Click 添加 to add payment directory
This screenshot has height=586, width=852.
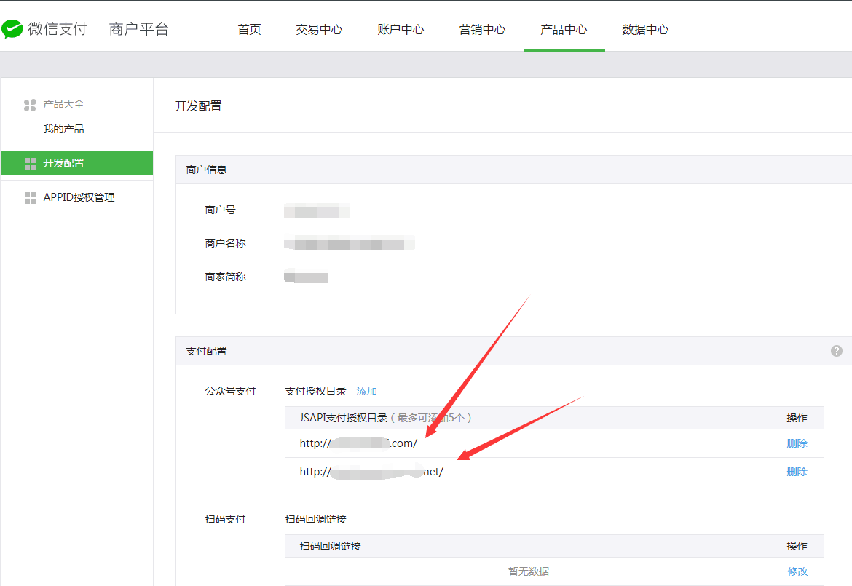[x=366, y=391]
